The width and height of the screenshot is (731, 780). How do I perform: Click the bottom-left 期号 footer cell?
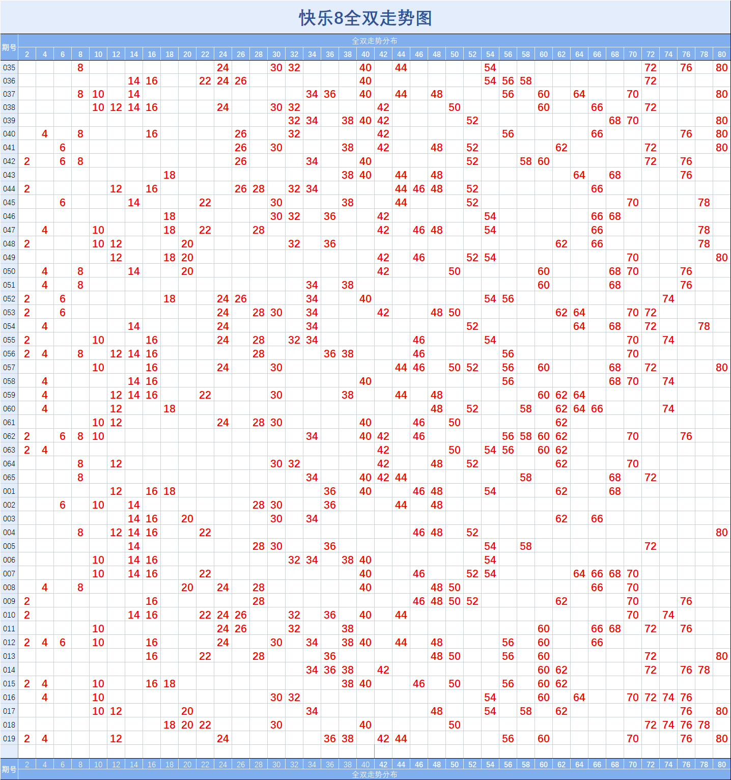(9, 769)
